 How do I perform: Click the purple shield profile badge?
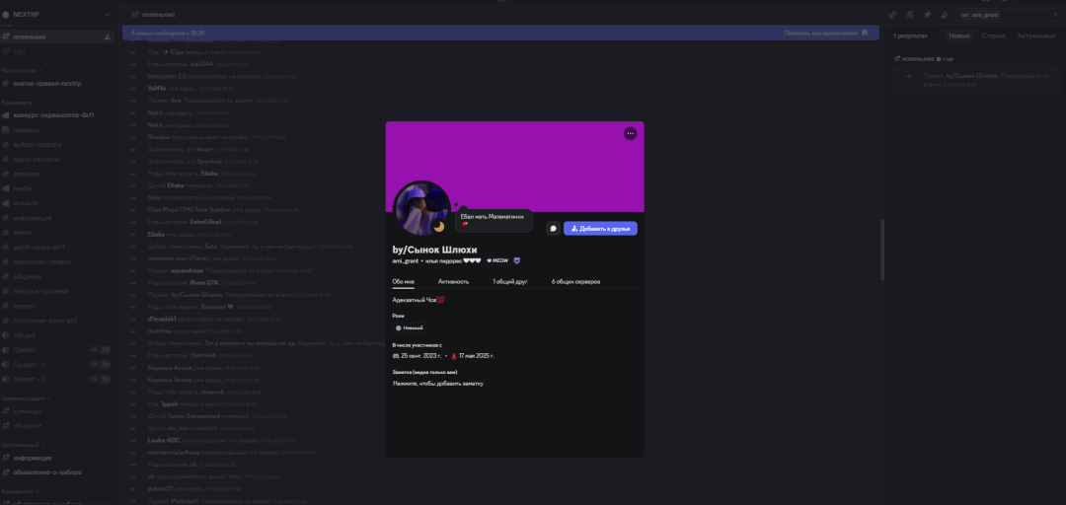[516, 260]
